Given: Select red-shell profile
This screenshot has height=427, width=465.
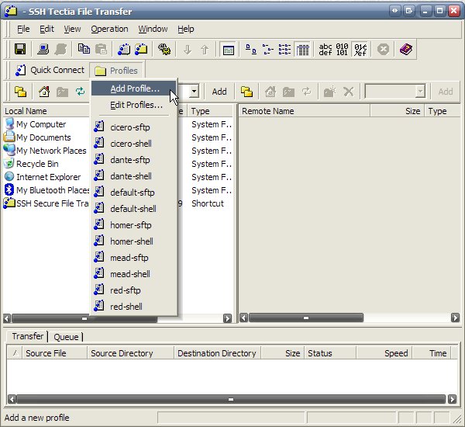Looking at the screenshot, I should click(133, 307).
